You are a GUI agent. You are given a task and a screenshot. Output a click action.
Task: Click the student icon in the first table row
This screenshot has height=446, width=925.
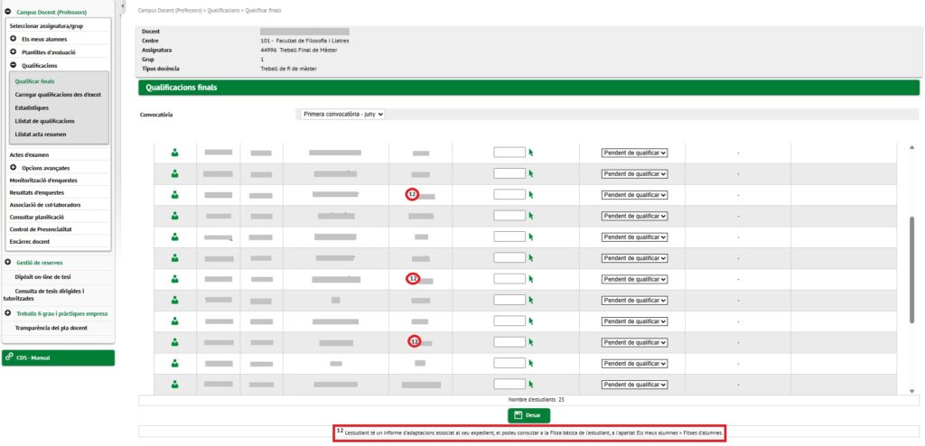[x=174, y=153]
